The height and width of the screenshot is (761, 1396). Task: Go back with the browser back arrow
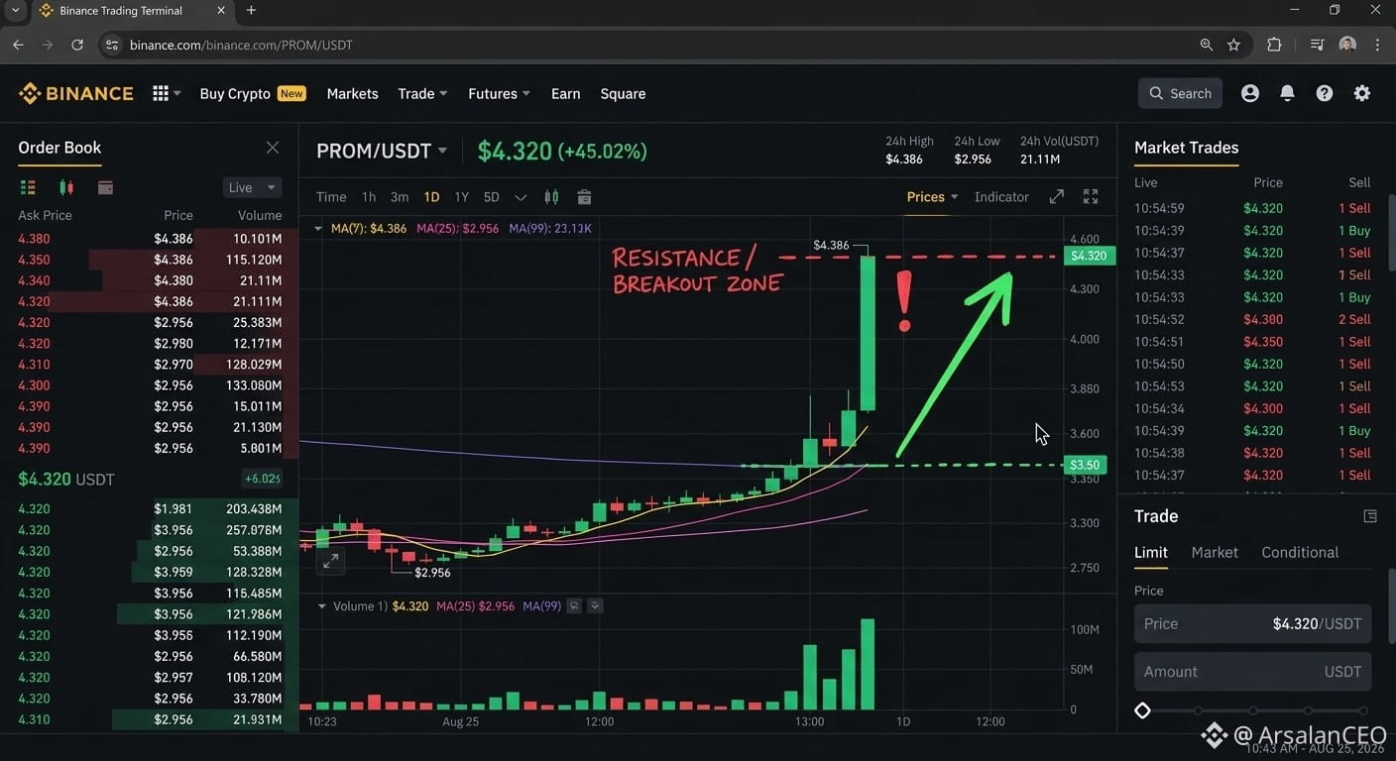click(18, 45)
